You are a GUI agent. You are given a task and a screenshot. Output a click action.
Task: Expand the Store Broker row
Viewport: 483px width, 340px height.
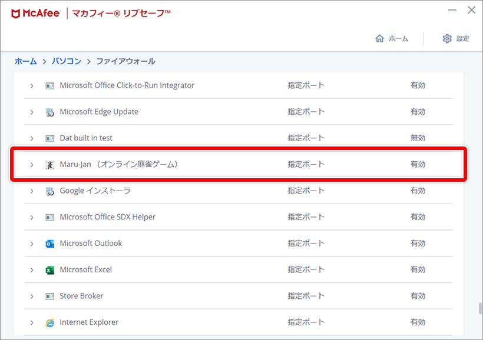[x=32, y=296]
